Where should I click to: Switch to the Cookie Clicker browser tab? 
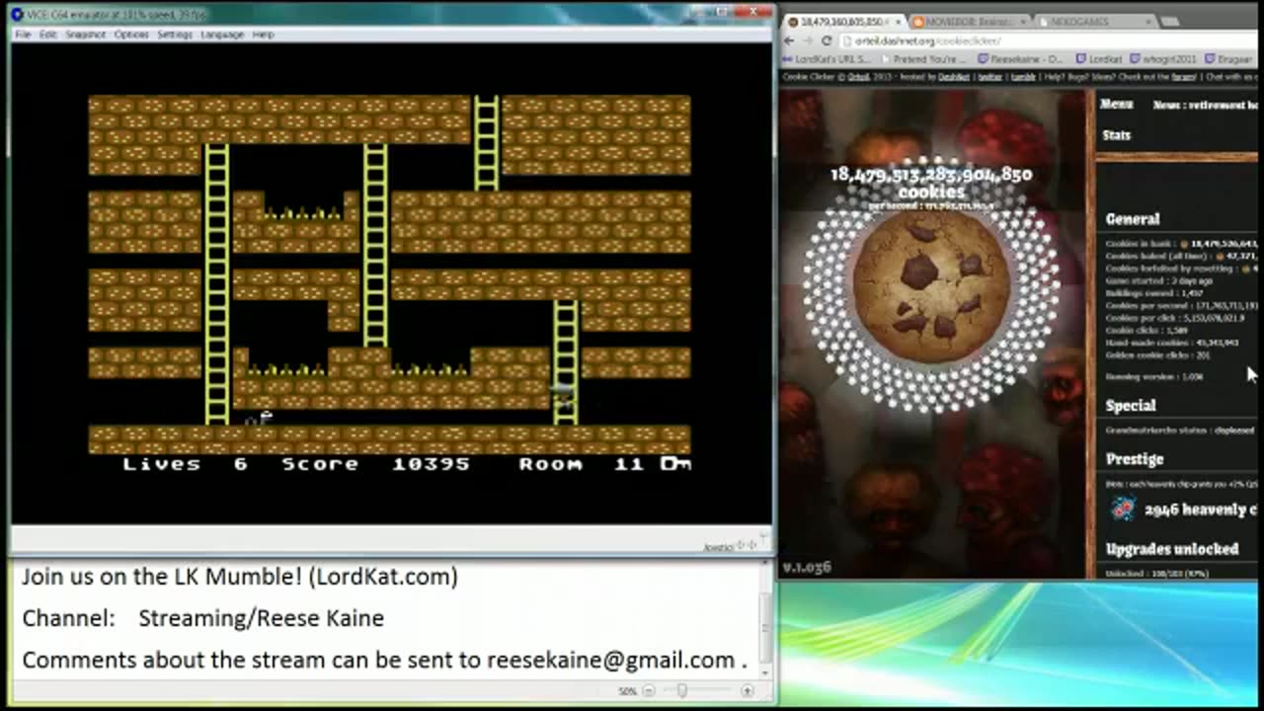click(845, 21)
